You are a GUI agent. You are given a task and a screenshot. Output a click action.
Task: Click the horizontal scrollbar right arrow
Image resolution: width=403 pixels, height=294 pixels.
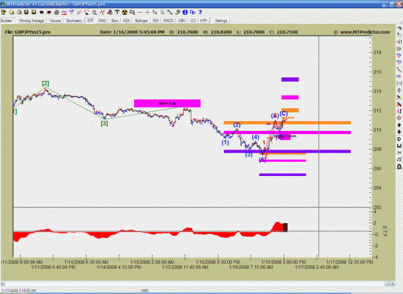point(393,284)
